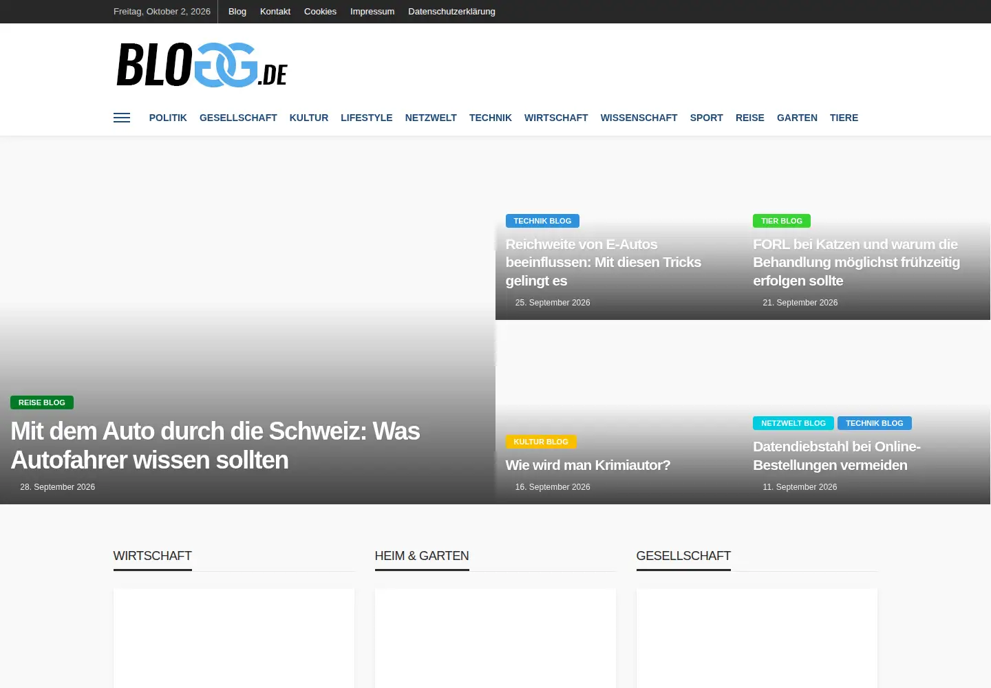Viewport: 991px width, 688px height.
Task: Click the date 16. September 2026
Action: pos(553,487)
